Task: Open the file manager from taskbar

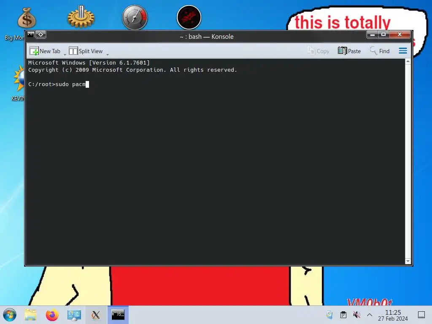Action: [30, 315]
